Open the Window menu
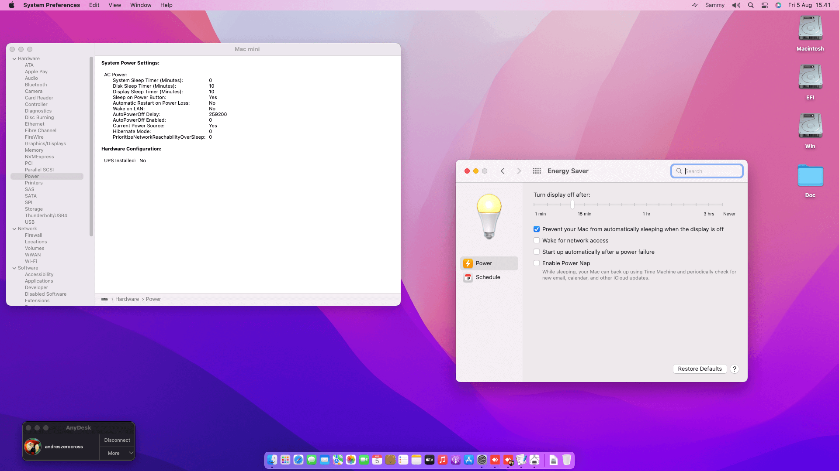The image size is (839, 471). point(140,5)
